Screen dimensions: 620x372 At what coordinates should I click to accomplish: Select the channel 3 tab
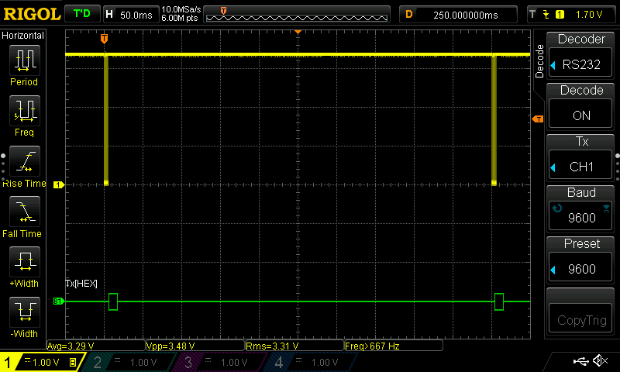point(218,362)
